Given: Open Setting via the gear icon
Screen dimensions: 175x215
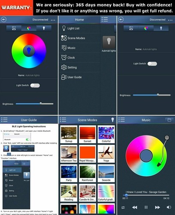Looking at the screenshot, I should pyautogui.click(x=64, y=67).
